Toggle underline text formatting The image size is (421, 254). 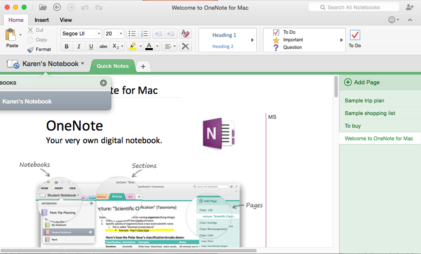click(x=91, y=46)
